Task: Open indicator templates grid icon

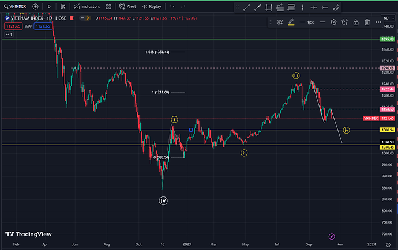Action: [x=108, y=6]
